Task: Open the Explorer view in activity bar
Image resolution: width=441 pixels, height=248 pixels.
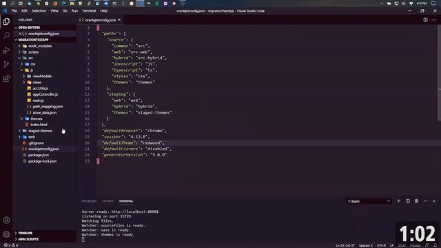Action: point(6,21)
